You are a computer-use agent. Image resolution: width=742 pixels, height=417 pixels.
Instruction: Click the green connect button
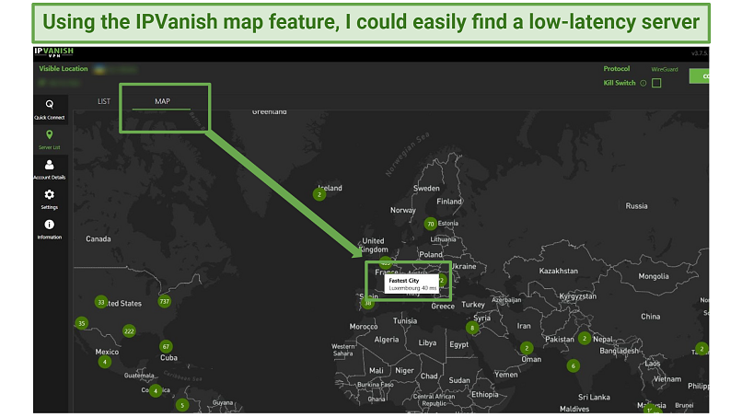[x=699, y=76]
